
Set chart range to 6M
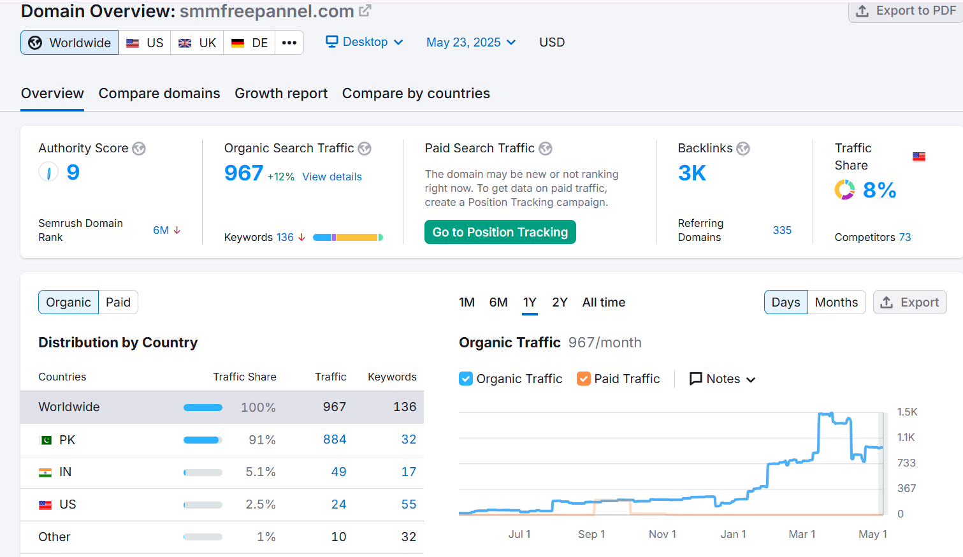pyautogui.click(x=498, y=302)
